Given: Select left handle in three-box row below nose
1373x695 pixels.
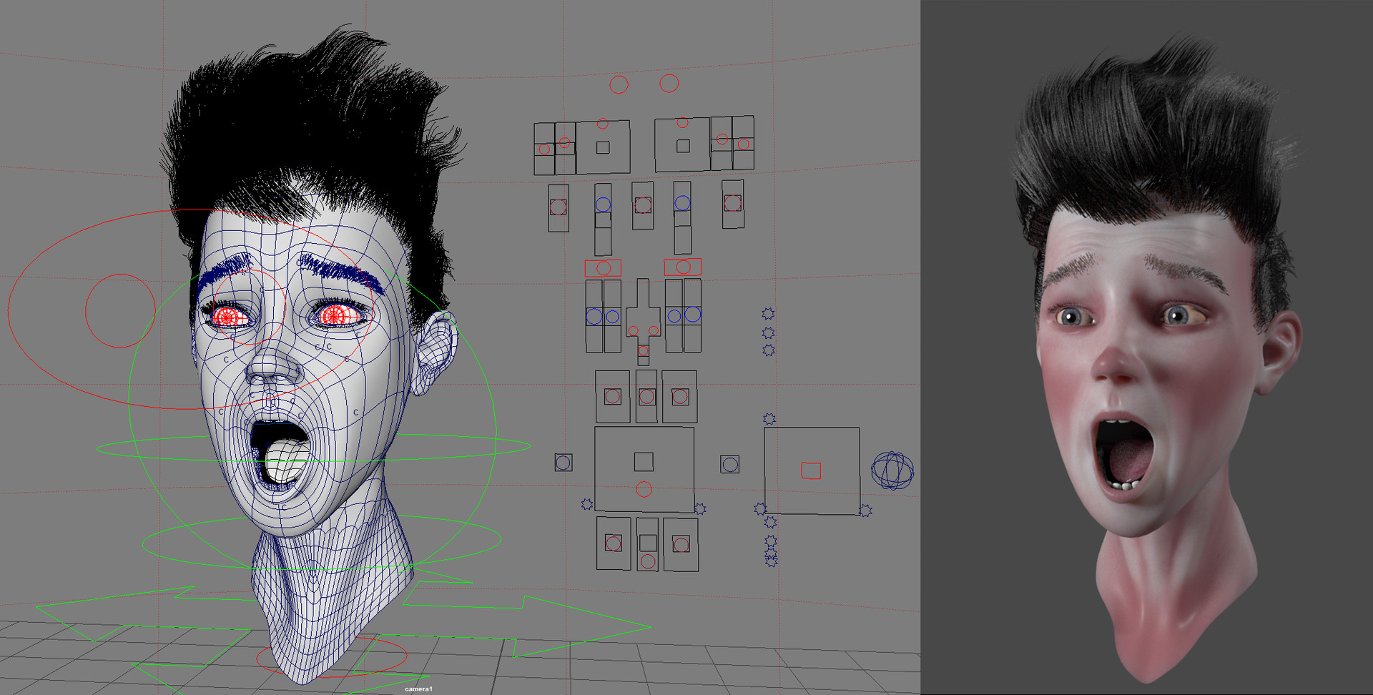Looking at the screenshot, I should pos(612,397).
